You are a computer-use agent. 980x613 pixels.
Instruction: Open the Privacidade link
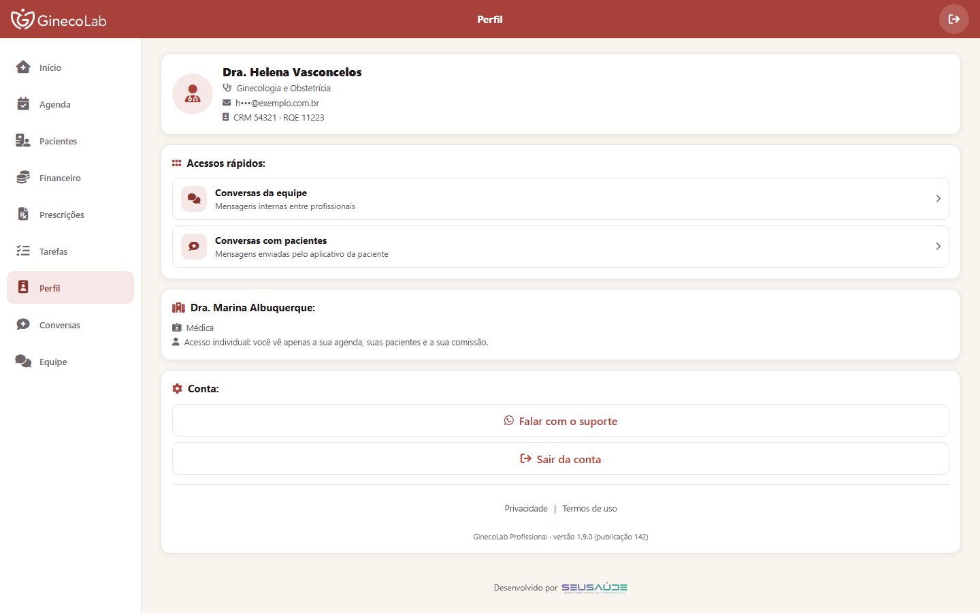(526, 509)
